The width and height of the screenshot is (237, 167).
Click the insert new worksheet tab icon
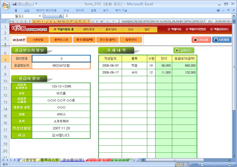coord(133,160)
